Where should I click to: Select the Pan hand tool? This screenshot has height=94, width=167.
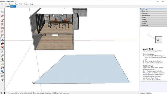tap(2, 64)
